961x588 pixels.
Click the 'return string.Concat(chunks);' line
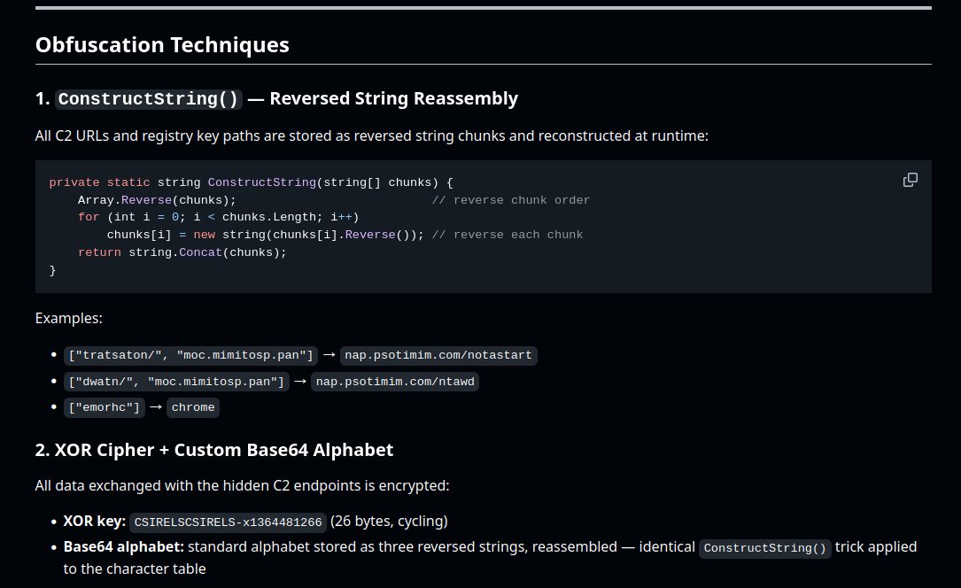182,252
